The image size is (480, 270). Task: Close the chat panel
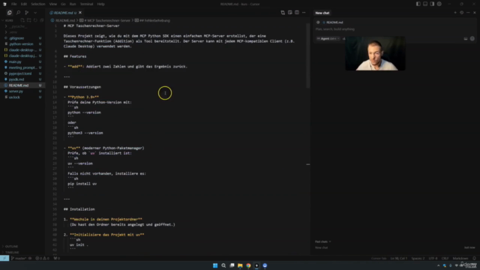pos(475,13)
